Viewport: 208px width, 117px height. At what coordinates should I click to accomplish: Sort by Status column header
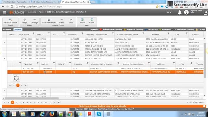coord(12,34)
